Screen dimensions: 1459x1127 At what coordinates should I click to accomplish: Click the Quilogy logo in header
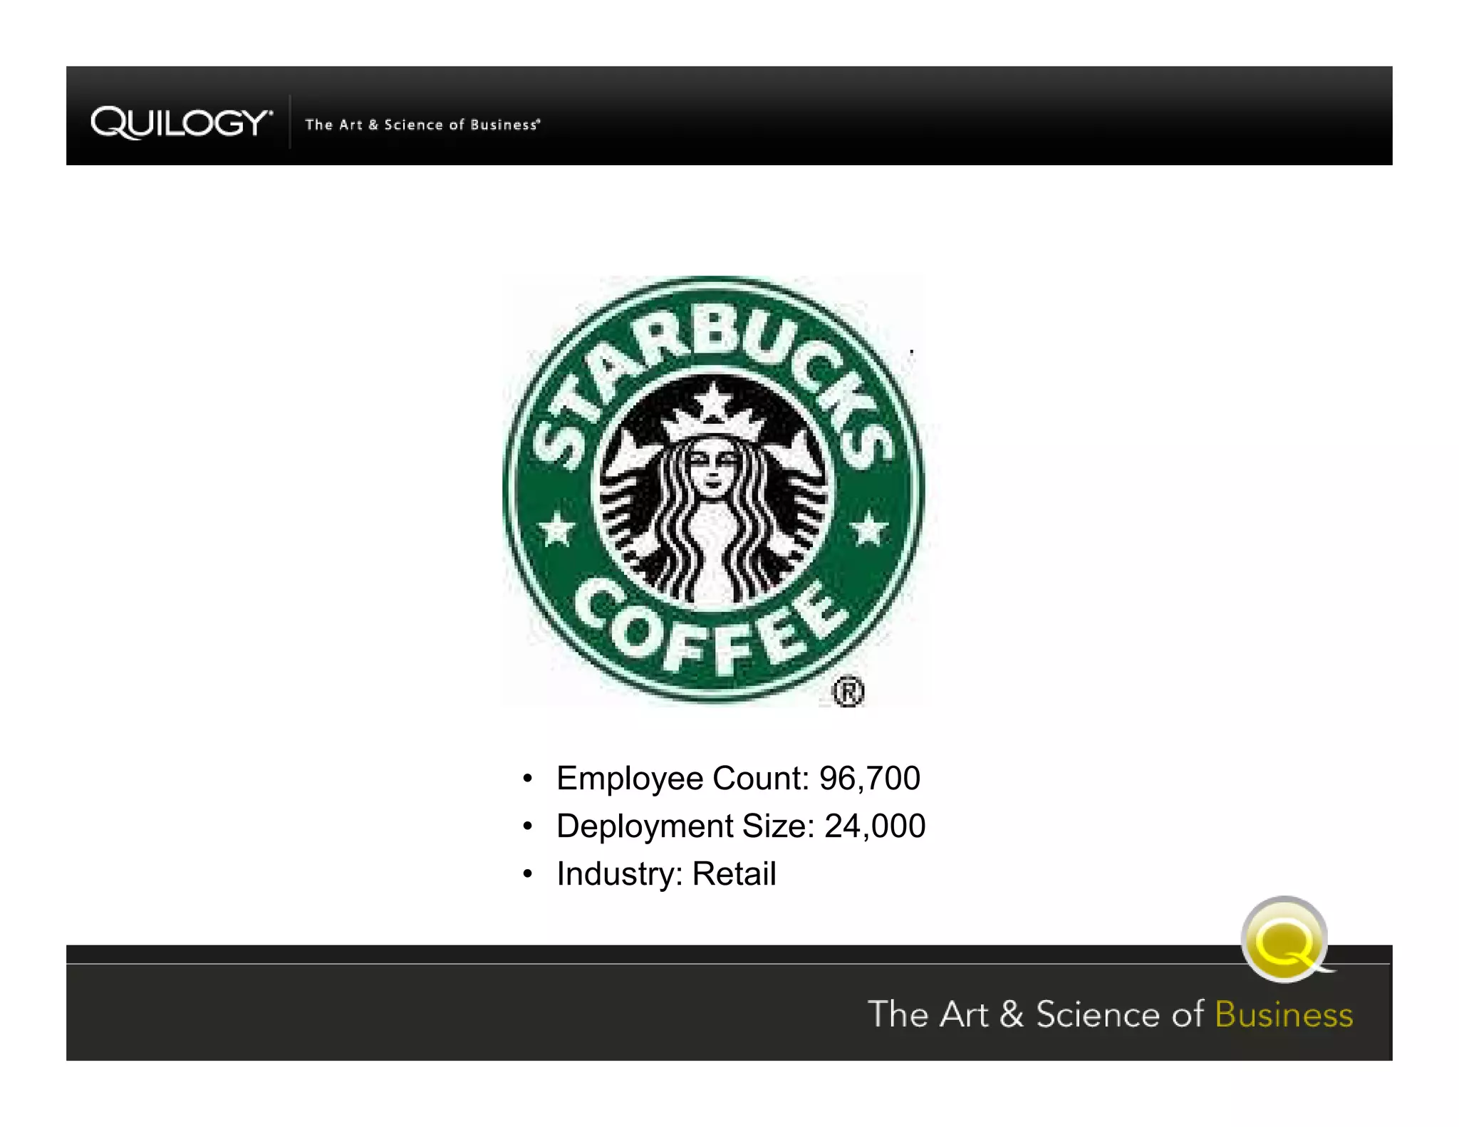(x=181, y=123)
